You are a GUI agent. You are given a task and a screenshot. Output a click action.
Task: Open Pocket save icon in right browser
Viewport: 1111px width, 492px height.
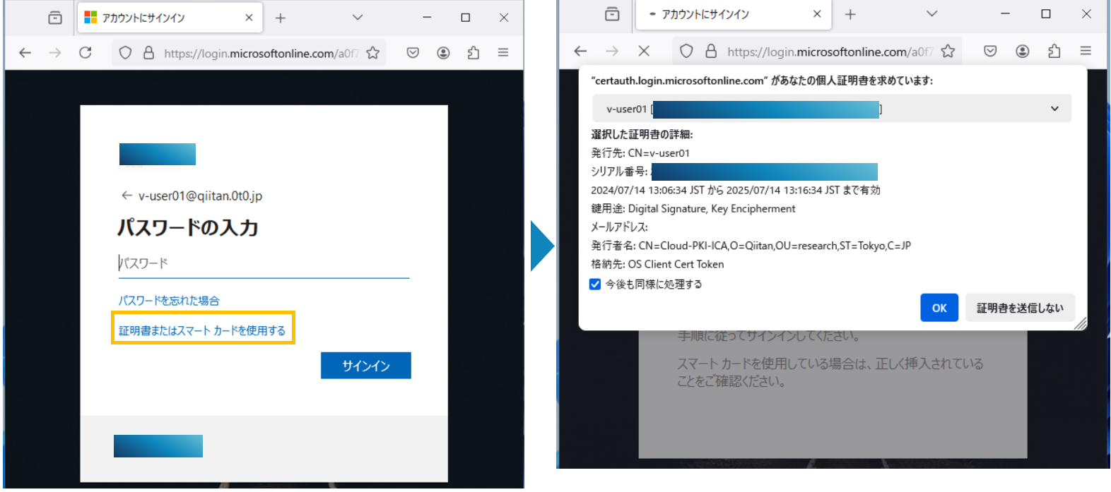tap(990, 51)
